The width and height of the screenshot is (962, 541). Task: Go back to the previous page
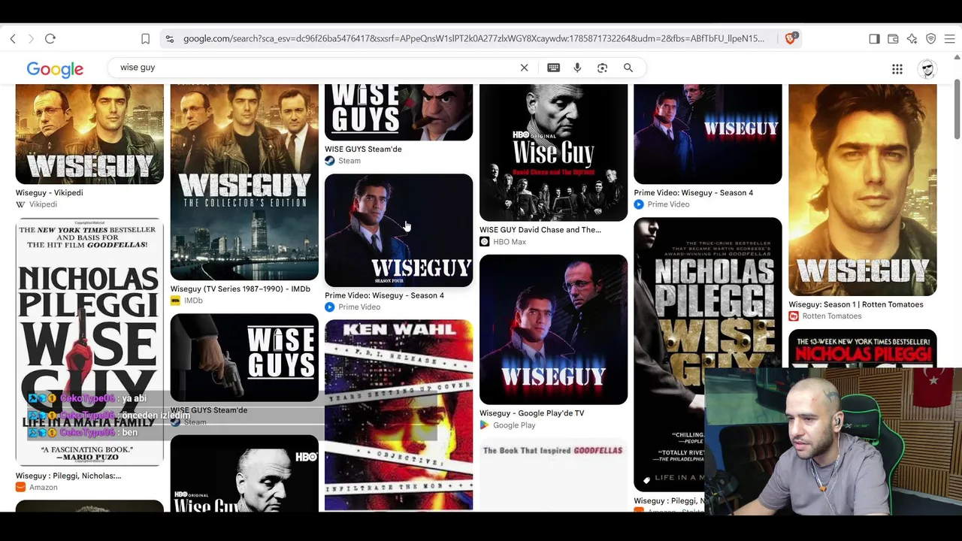[13, 38]
